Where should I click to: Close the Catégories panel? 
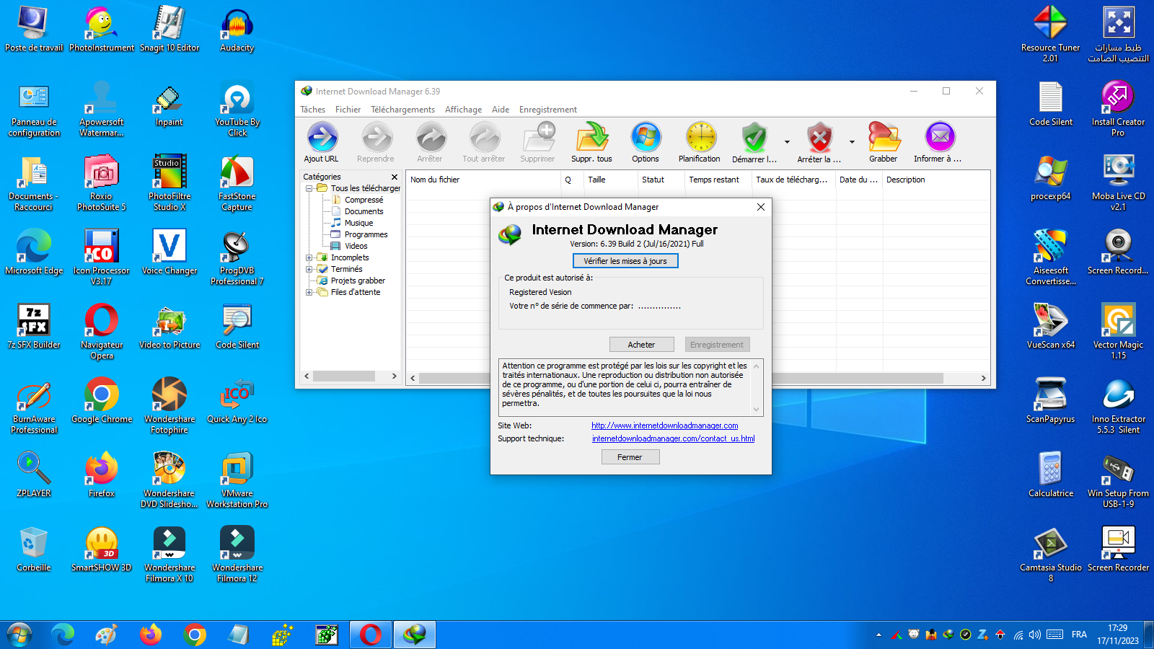(x=395, y=177)
